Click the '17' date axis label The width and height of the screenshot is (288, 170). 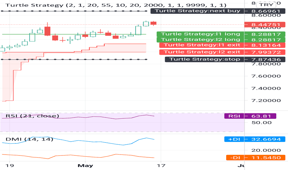[161, 166]
